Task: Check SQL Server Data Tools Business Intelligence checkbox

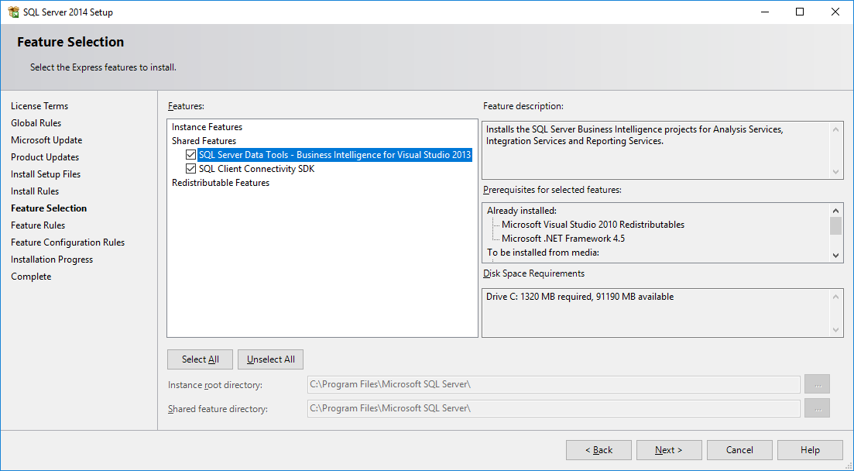Action: (190, 155)
